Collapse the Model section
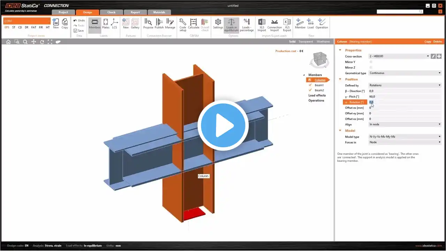 (x=340, y=131)
